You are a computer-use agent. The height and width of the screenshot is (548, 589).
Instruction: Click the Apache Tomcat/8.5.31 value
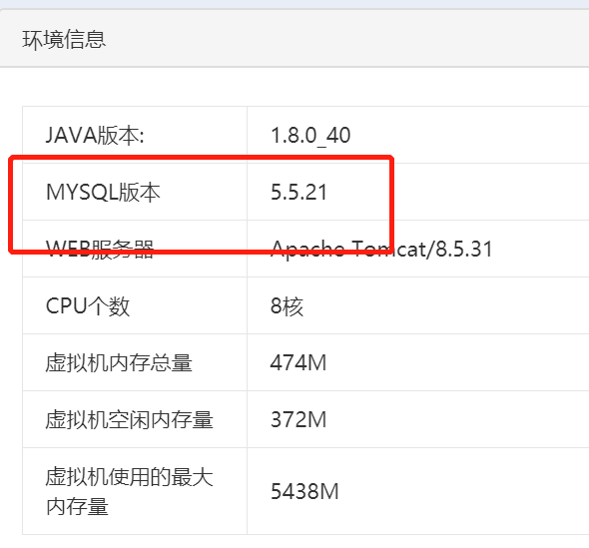(381, 249)
